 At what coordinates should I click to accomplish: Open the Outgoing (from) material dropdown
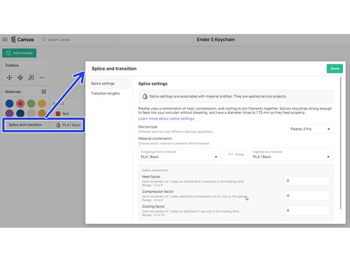click(x=180, y=155)
